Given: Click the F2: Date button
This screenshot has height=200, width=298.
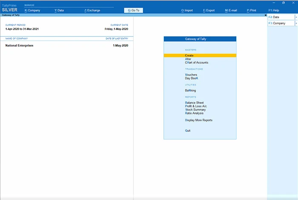Looking at the screenshot, I should point(281,17).
